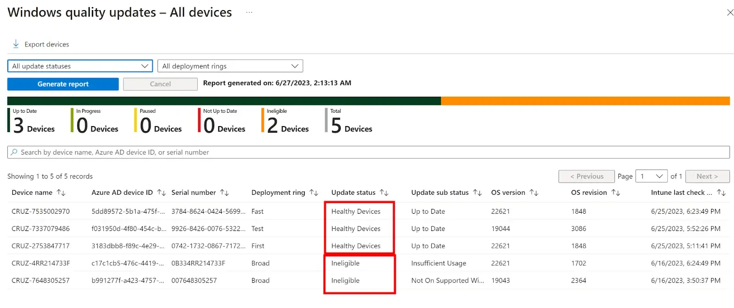Sort by Update status arrows
The image size is (734, 308).
[x=384, y=192]
